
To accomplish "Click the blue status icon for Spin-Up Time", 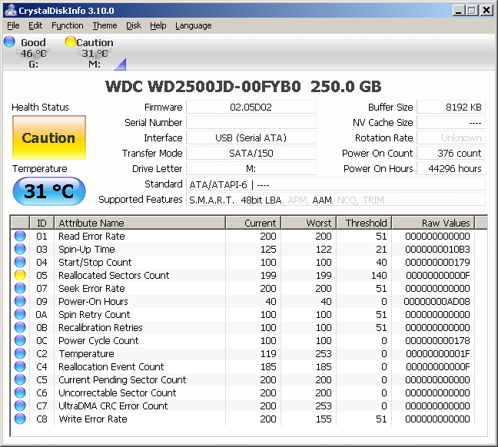I will click(20, 249).
